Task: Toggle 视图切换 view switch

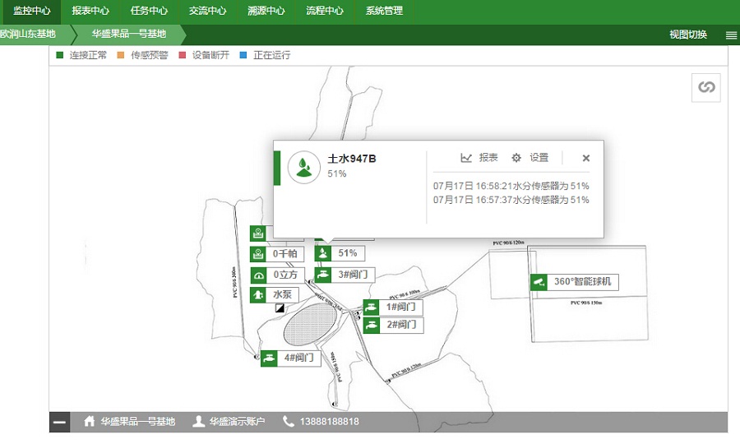Action: (x=687, y=35)
